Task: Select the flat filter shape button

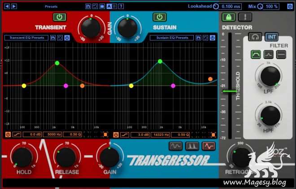Action: 281,55
